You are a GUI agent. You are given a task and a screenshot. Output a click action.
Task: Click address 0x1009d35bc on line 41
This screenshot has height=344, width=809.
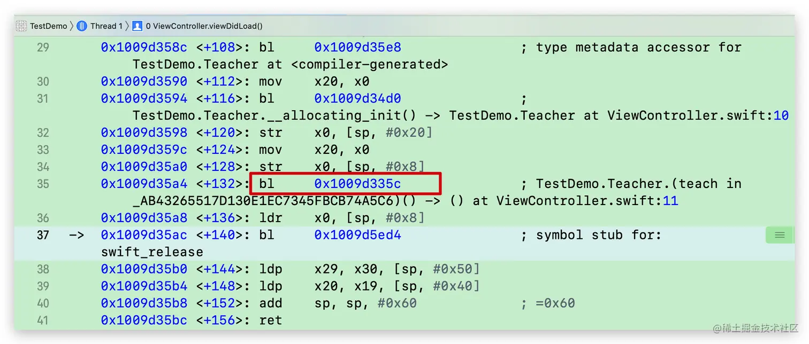(144, 320)
